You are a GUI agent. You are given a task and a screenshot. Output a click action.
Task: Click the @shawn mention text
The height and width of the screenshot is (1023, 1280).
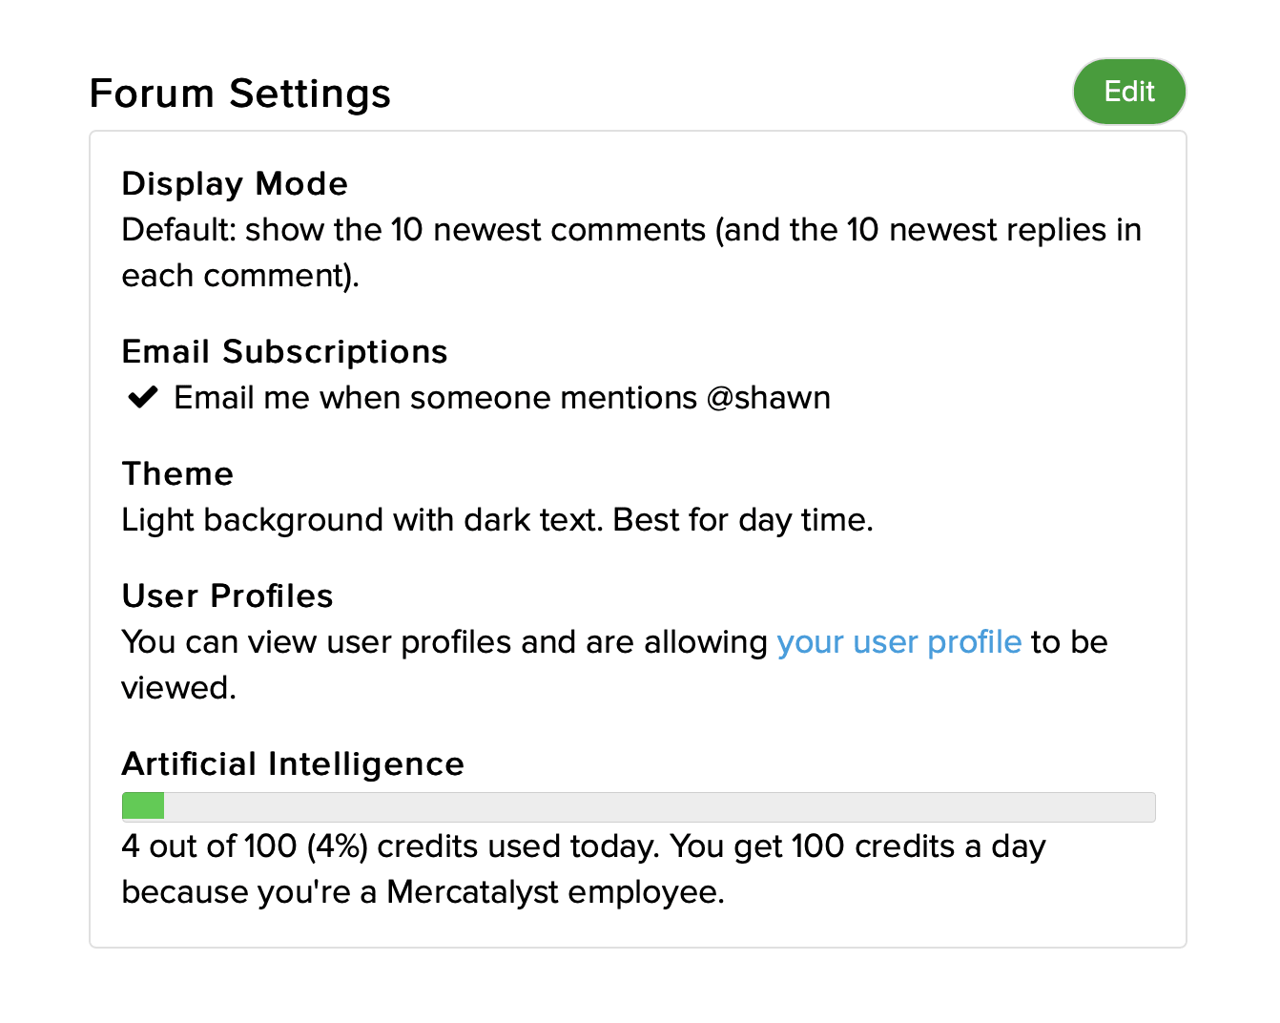click(x=769, y=398)
